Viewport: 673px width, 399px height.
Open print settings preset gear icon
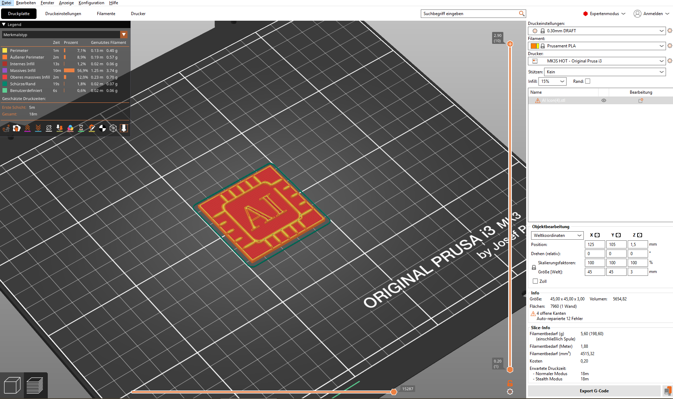(669, 31)
